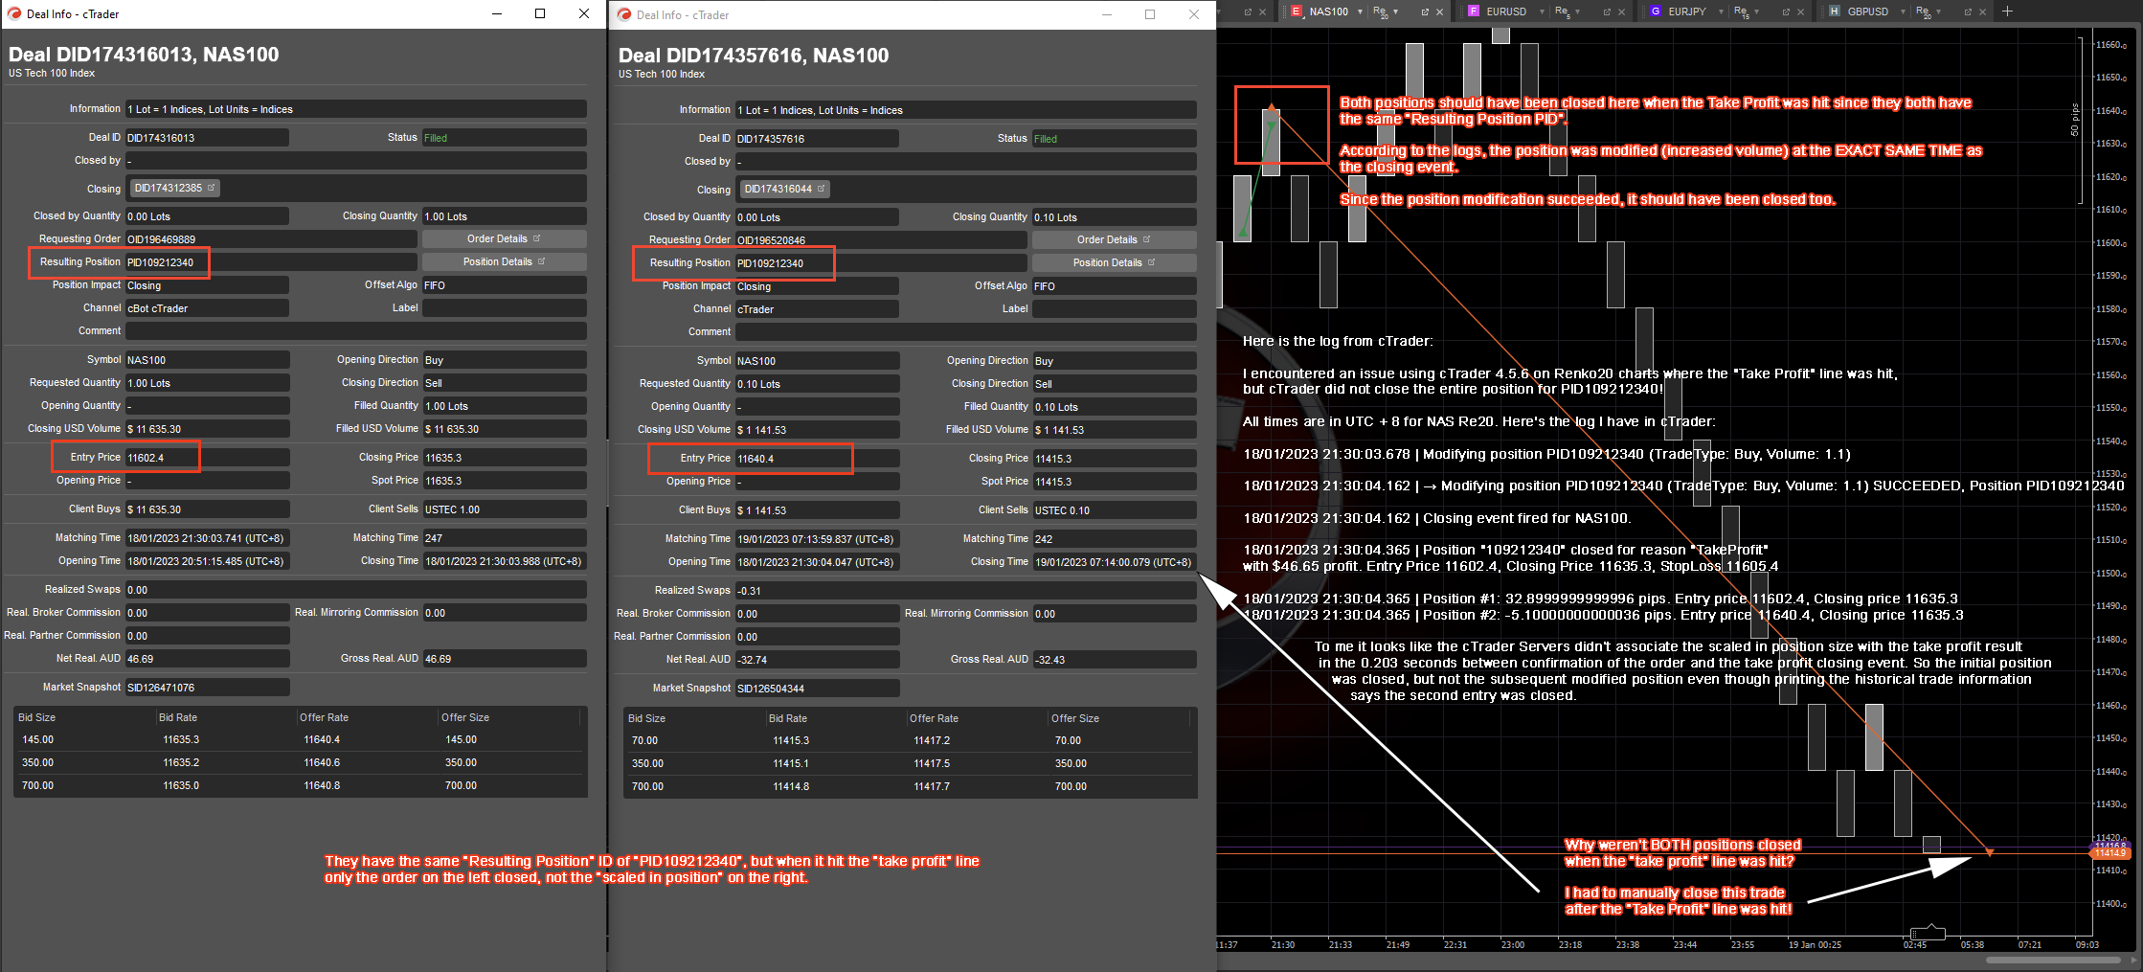This screenshot has height=972, width=2143.
Task: Open Renko timeframe dropdown on GBPUSD tab
Action: (x=1938, y=11)
